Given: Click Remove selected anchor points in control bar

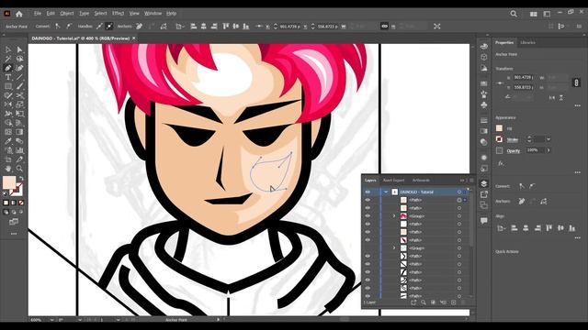Looking at the screenshot, I should (139, 27).
